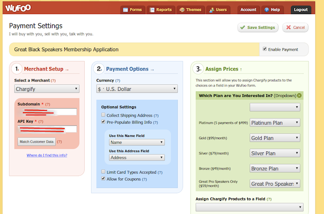Open help tip for Limit Card Types Accepted
Image resolution: width=324 pixels, height=214 pixels.
(x=160, y=172)
